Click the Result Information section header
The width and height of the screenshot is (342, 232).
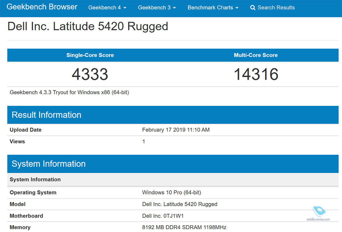pos(173,115)
